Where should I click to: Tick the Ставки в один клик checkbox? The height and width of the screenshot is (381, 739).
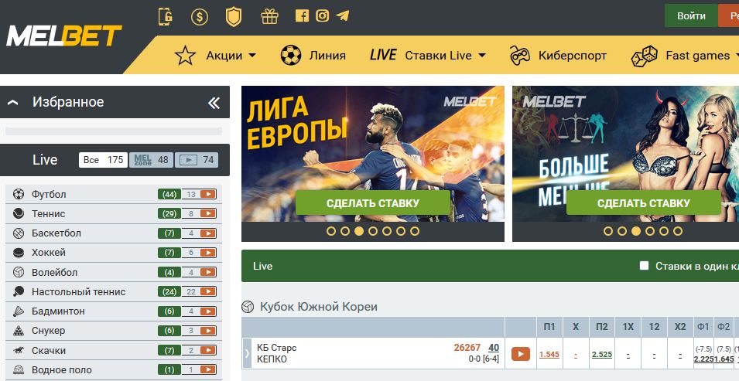(644, 266)
